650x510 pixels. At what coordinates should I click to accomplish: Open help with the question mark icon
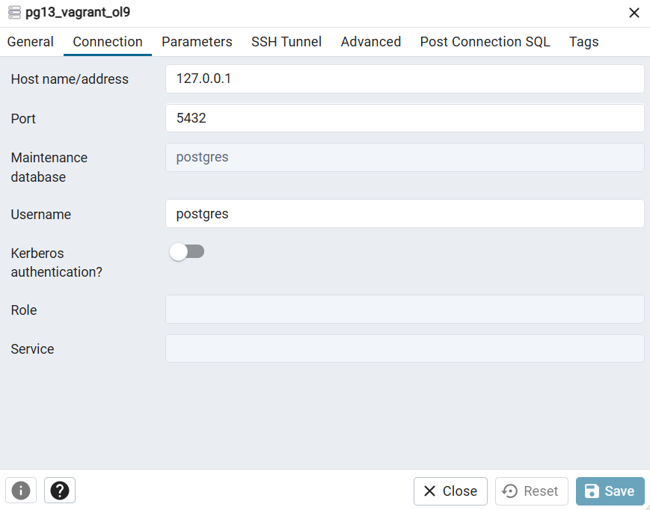60,491
